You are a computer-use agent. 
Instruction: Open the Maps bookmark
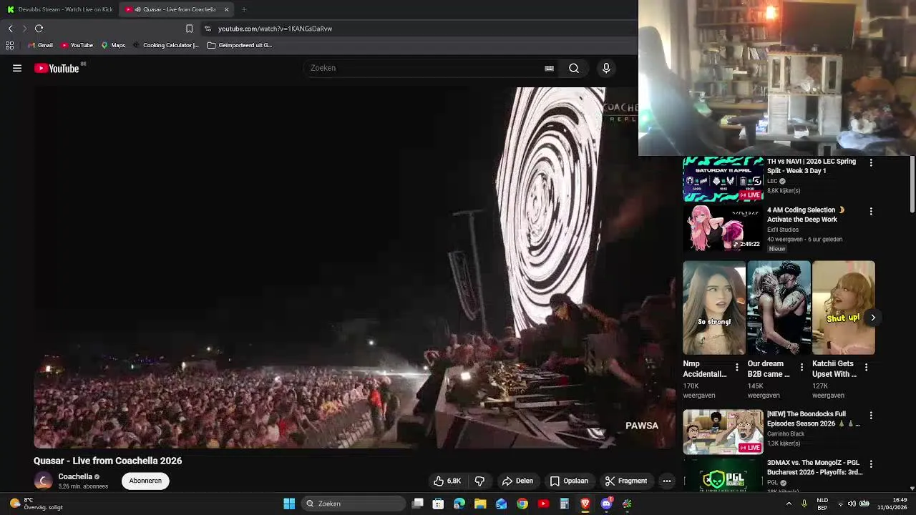point(113,45)
